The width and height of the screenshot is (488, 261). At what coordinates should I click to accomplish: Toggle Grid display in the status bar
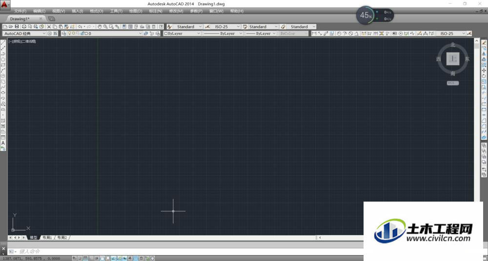tap(85, 258)
